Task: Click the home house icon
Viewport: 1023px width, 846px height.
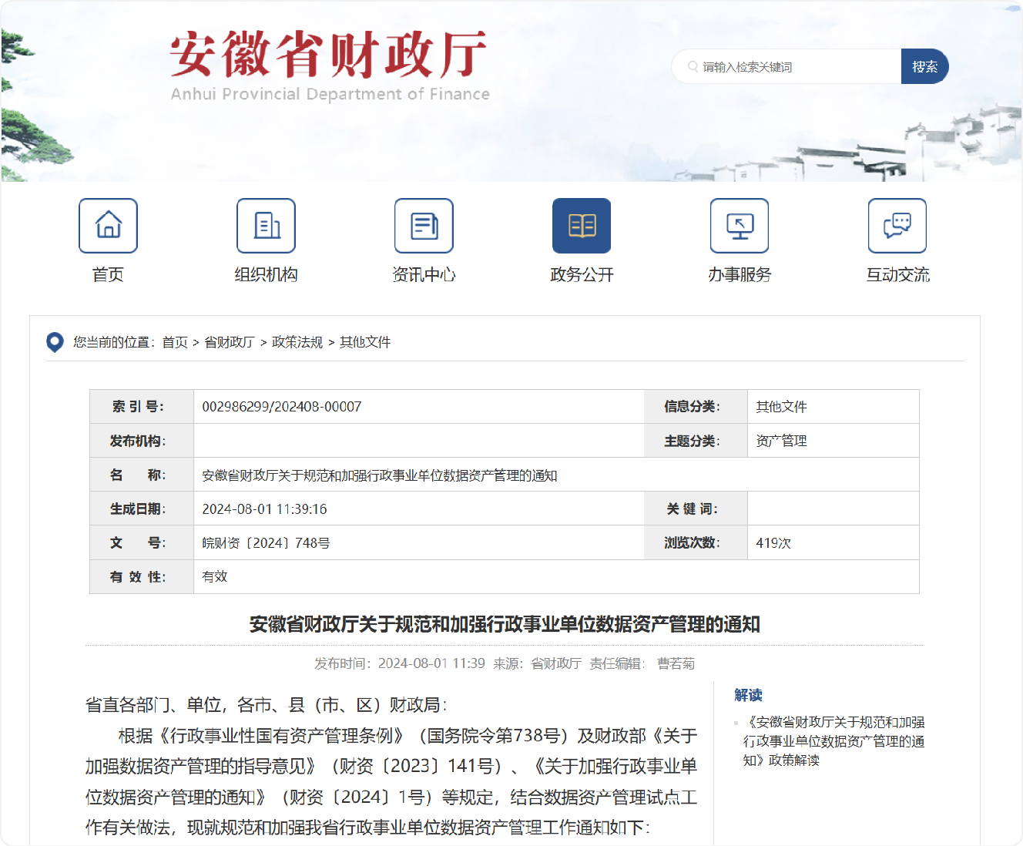Action: pyautogui.click(x=108, y=226)
